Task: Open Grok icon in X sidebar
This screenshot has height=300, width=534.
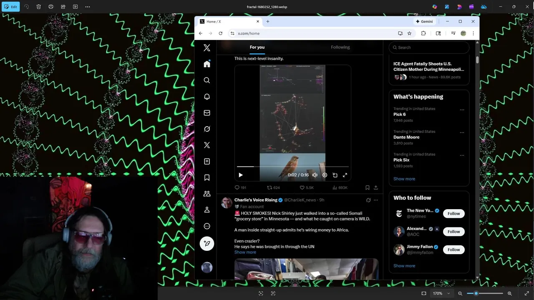Action: point(207,129)
